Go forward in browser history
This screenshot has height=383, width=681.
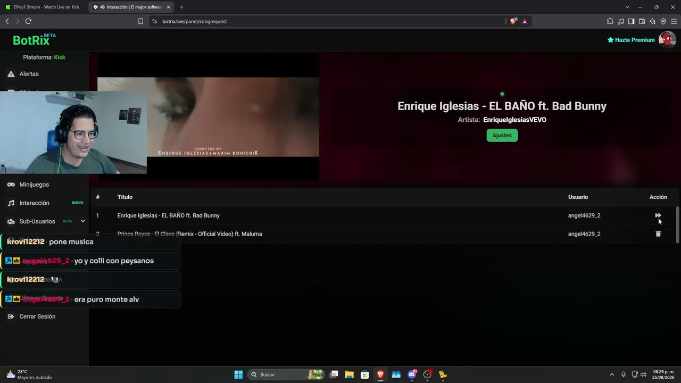coord(18,21)
